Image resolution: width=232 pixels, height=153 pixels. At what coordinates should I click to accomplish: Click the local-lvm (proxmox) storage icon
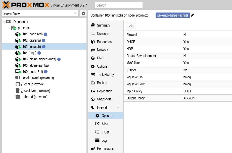click(18, 91)
